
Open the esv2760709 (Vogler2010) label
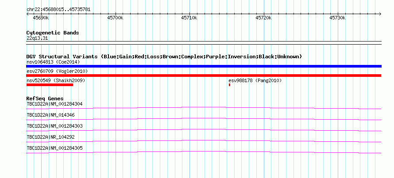[x=57, y=72]
